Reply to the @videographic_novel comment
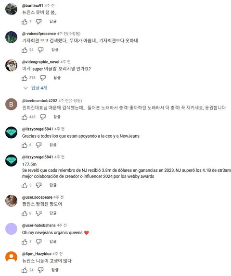The image size is (231, 276). pyautogui.click(x=57, y=78)
